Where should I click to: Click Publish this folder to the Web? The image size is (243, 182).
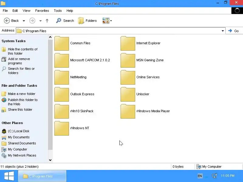click(x=22, y=102)
